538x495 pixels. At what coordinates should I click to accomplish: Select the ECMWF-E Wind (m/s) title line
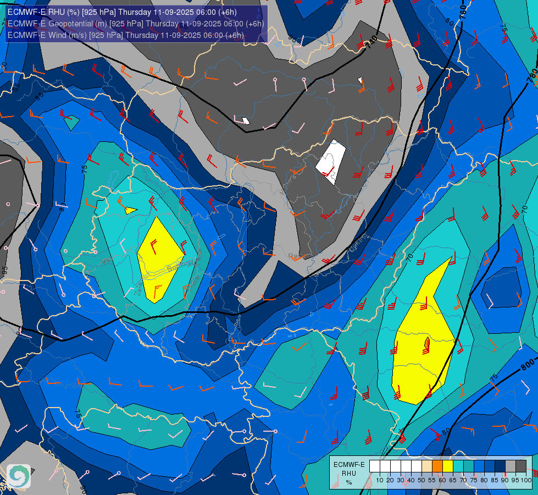[126, 35]
